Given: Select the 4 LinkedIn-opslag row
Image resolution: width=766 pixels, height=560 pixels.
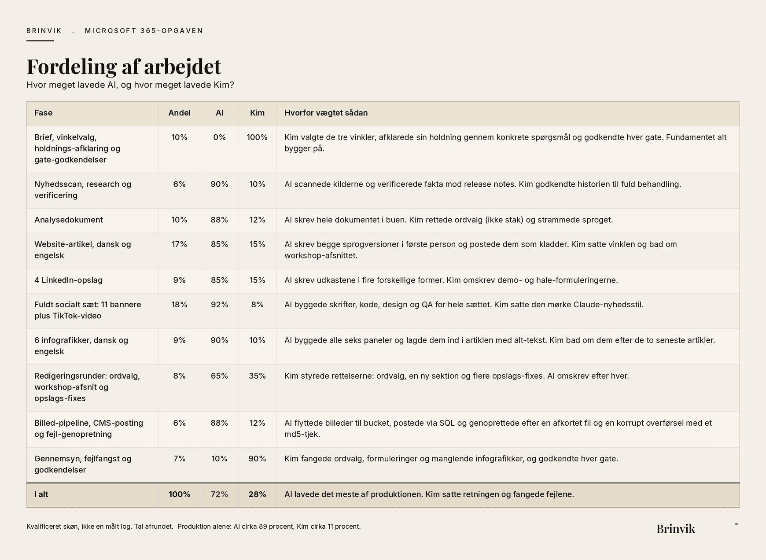Looking at the screenshot, I should pyautogui.click(x=383, y=280).
